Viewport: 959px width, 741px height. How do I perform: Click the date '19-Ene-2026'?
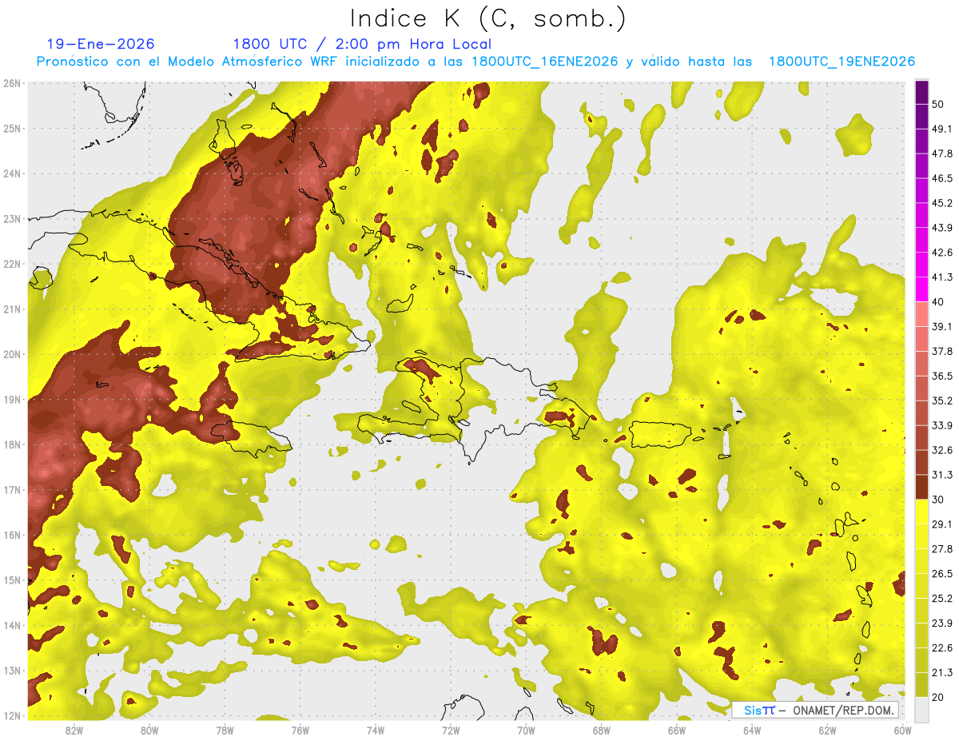pyautogui.click(x=101, y=44)
